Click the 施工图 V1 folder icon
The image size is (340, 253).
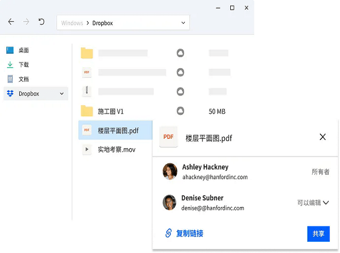click(87, 111)
